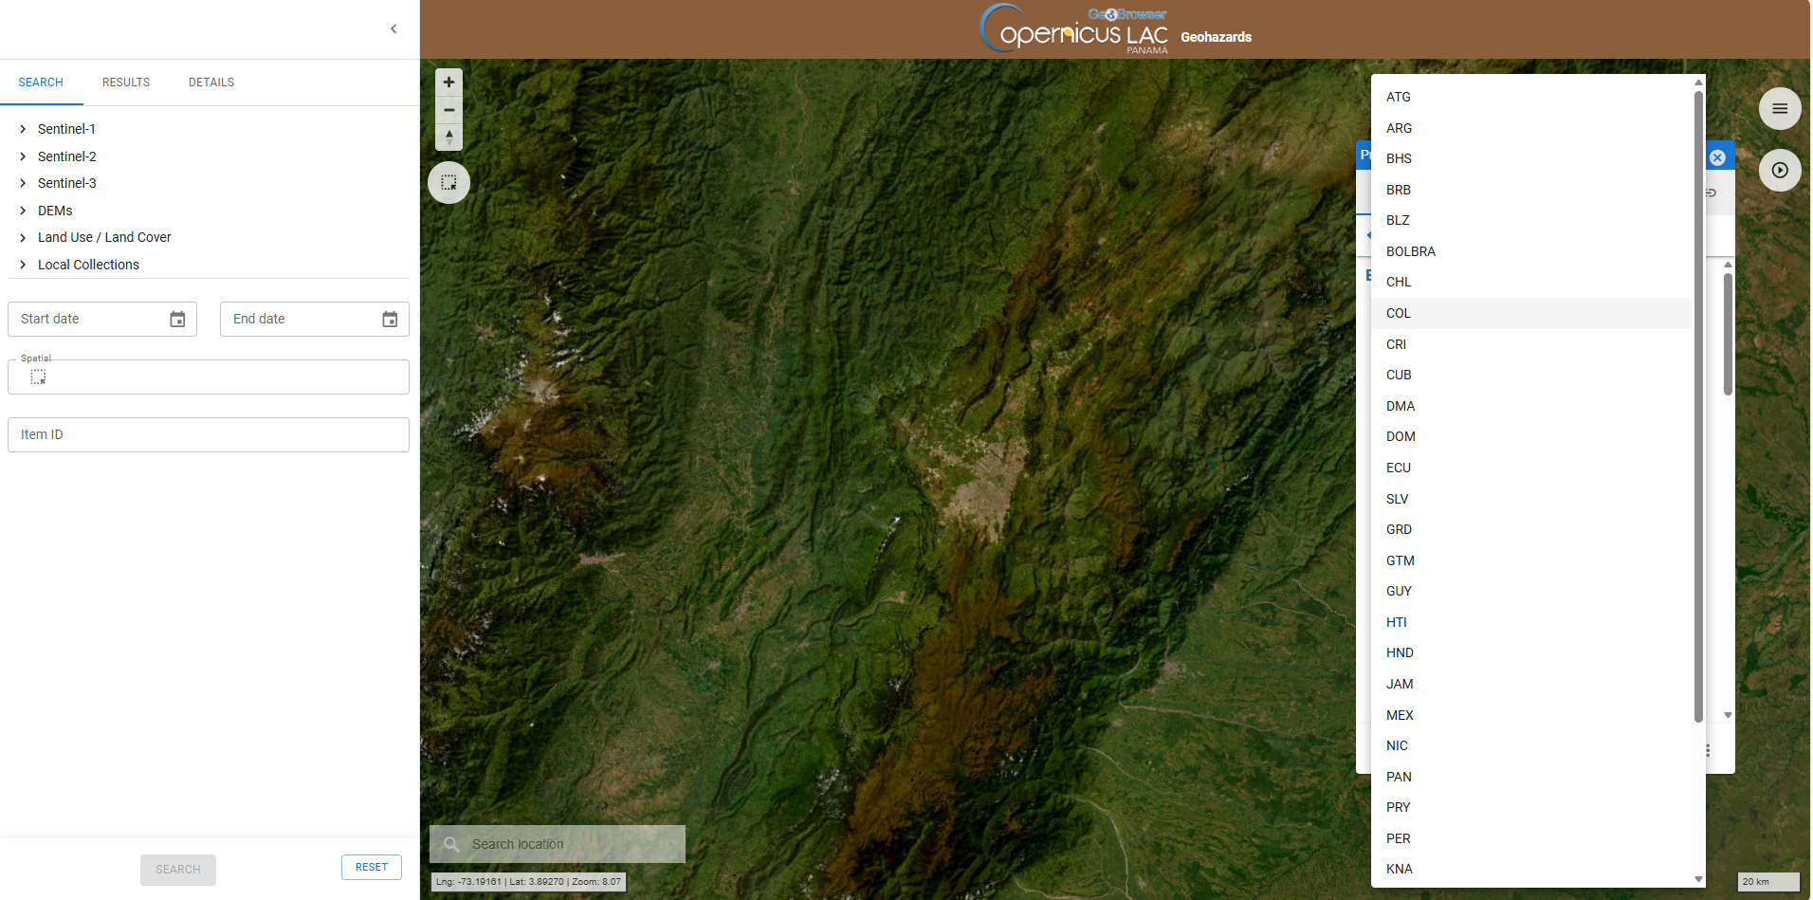Switch to the Details tab
The image size is (1813, 900).
click(x=211, y=83)
